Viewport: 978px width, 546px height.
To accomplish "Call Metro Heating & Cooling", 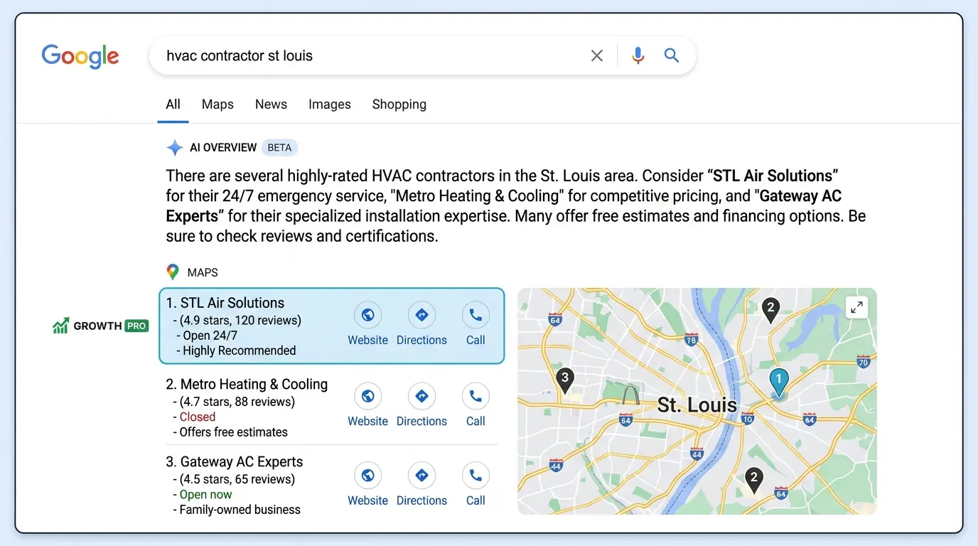I will point(475,405).
